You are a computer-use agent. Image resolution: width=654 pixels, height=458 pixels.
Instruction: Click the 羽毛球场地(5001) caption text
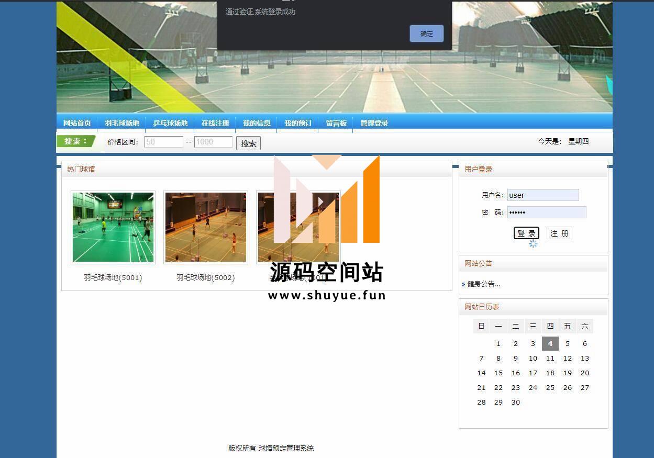click(113, 277)
